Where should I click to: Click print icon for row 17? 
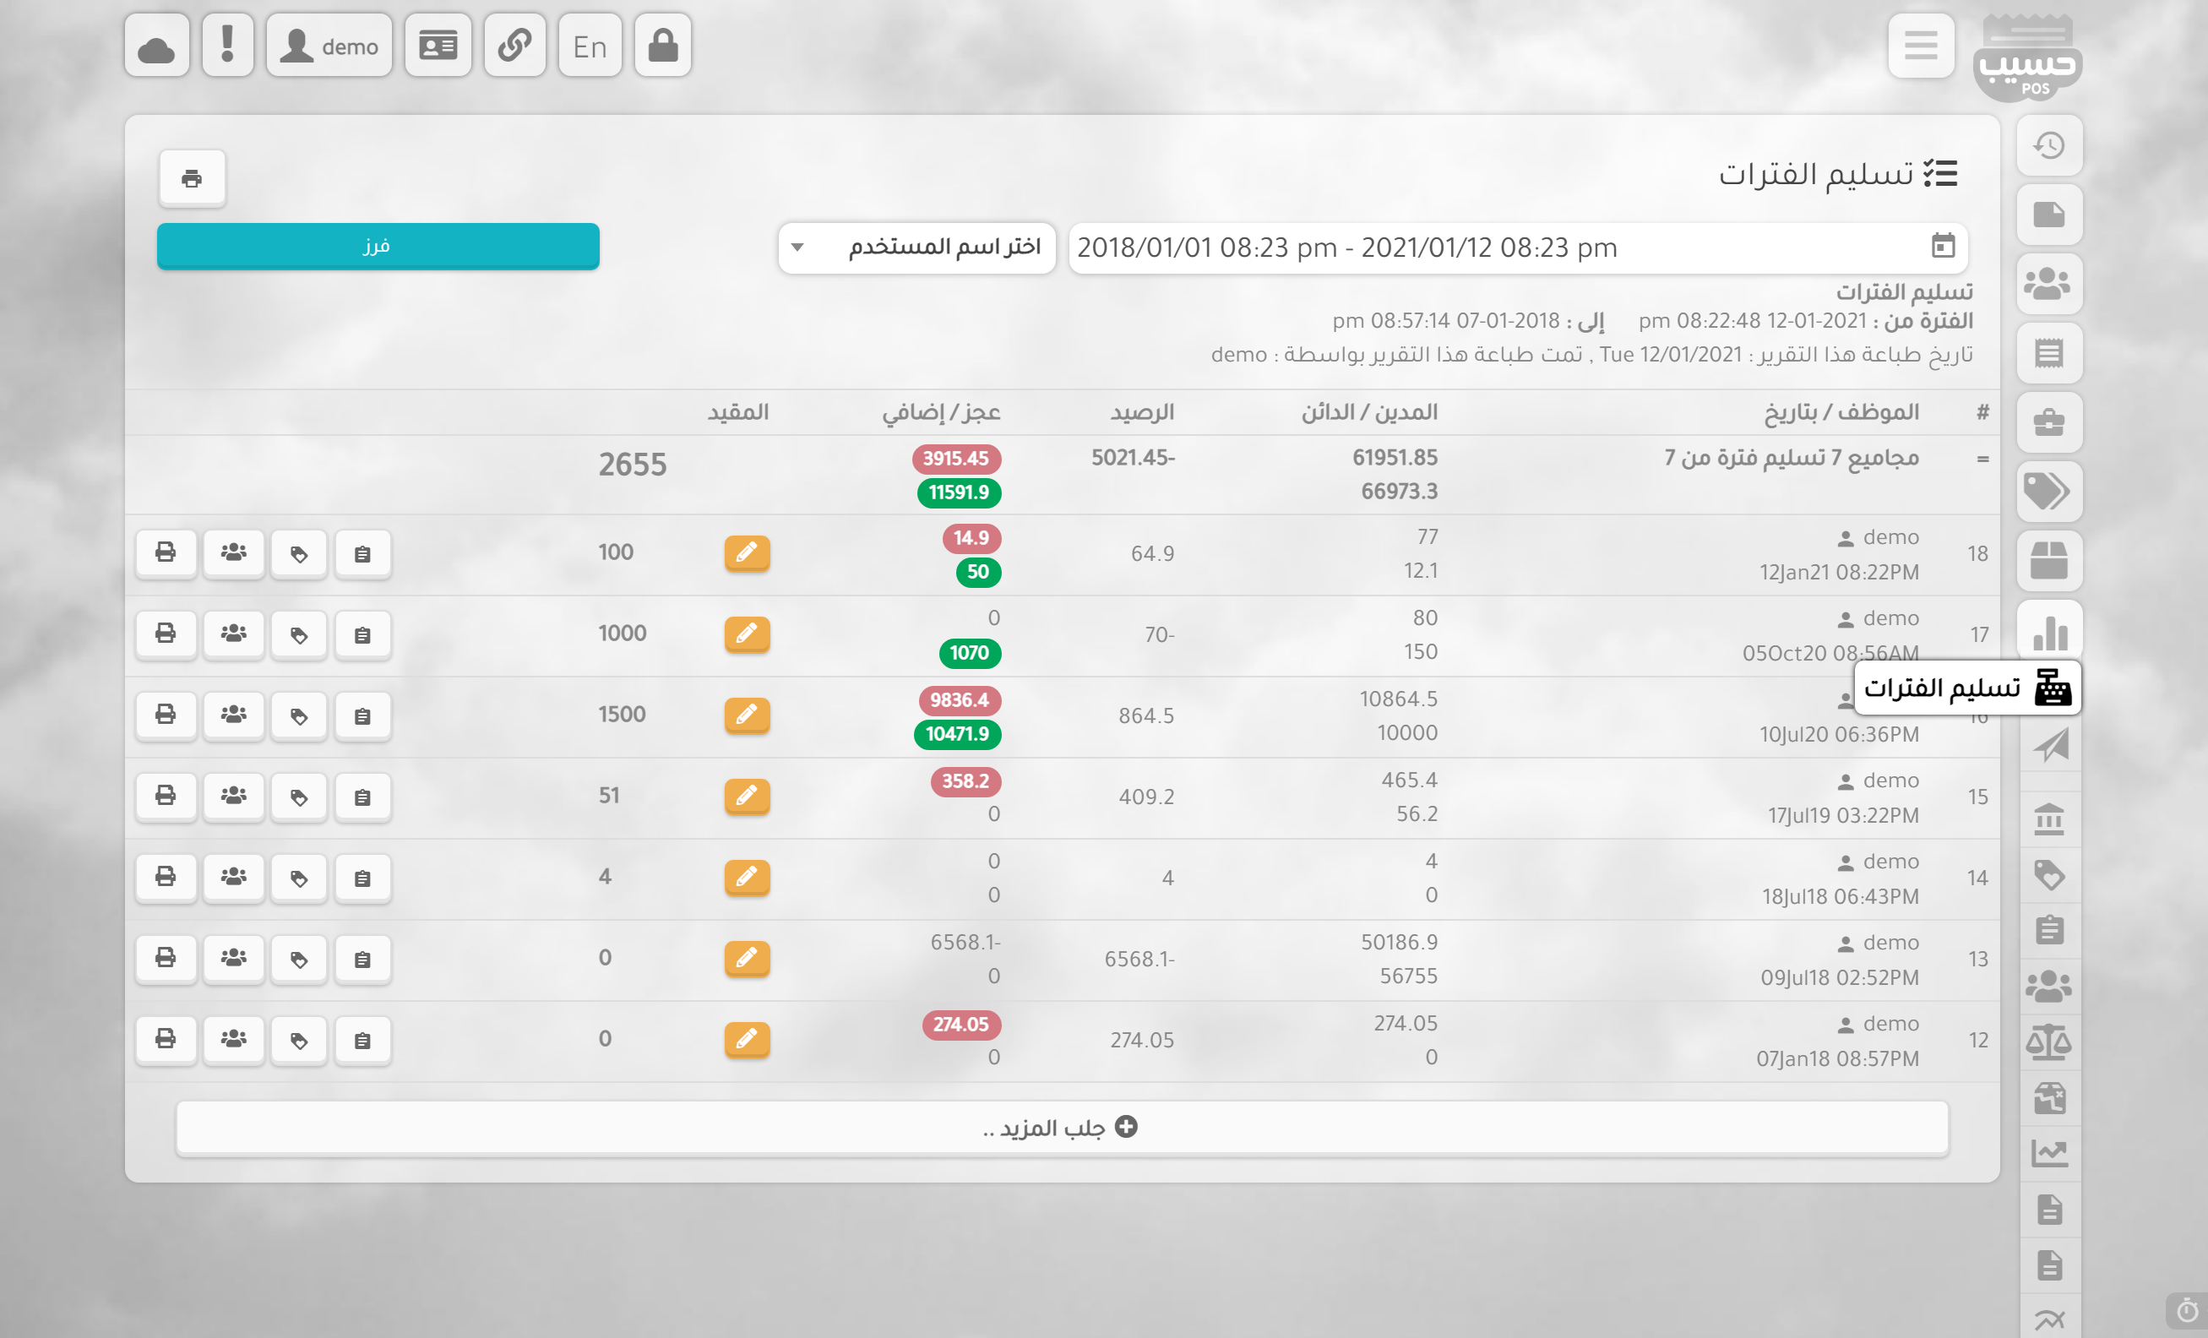(166, 634)
